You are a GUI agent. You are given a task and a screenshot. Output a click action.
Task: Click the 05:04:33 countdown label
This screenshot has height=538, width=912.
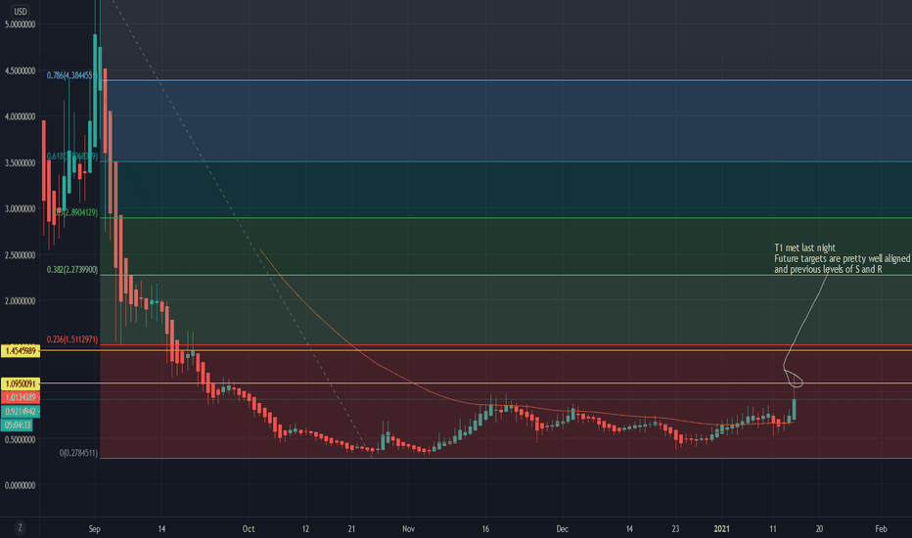click(18, 426)
